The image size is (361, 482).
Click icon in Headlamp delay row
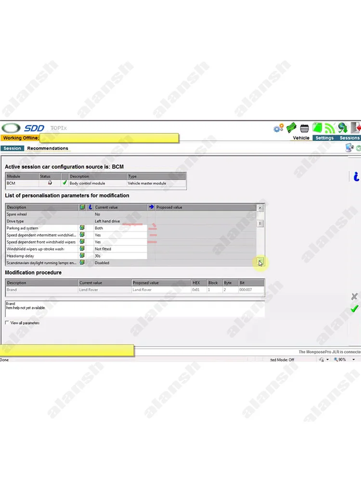tap(82, 256)
